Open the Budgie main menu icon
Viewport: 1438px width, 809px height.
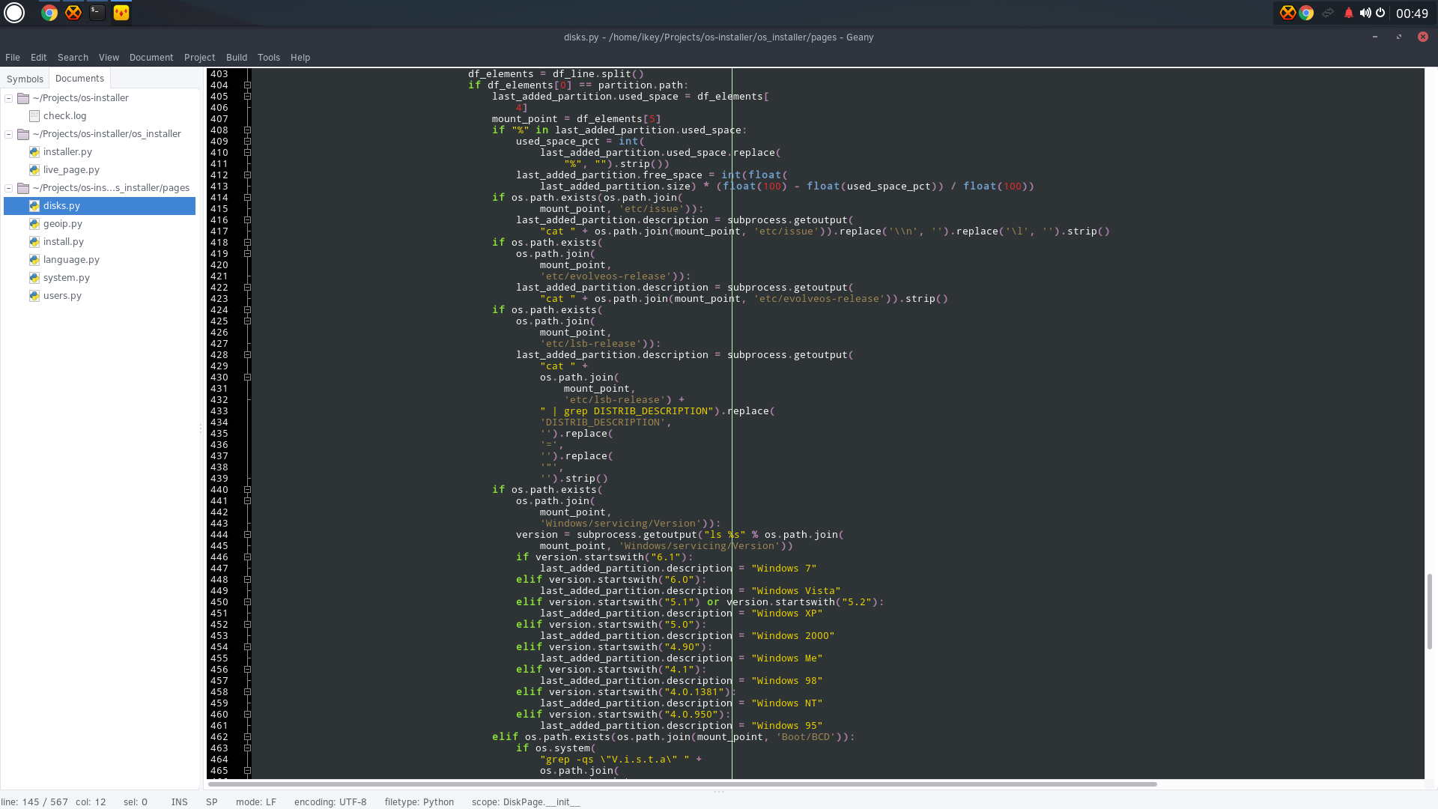[x=14, y=13]
